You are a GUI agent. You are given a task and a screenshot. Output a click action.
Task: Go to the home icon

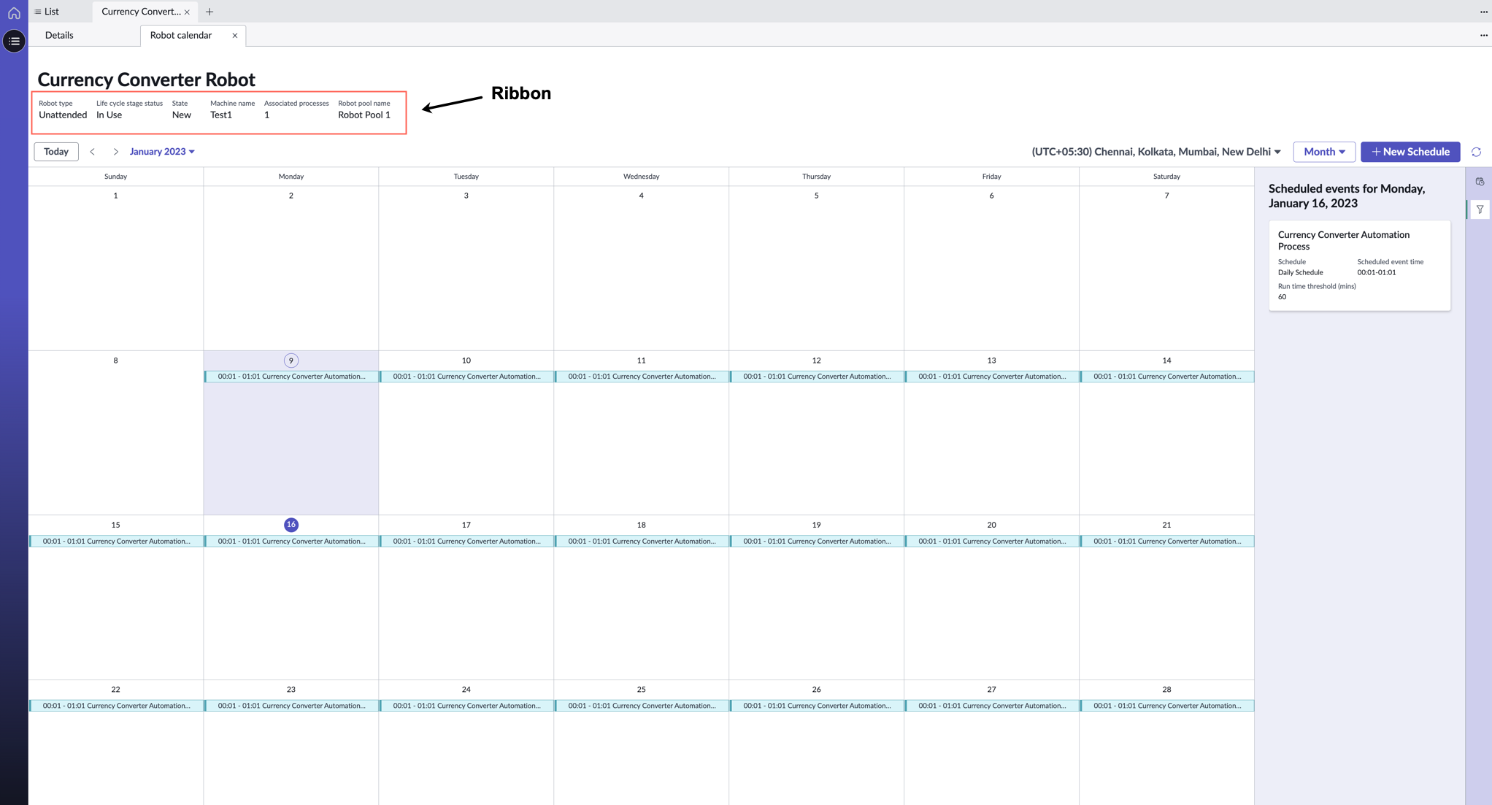click(x=14, y=12)
